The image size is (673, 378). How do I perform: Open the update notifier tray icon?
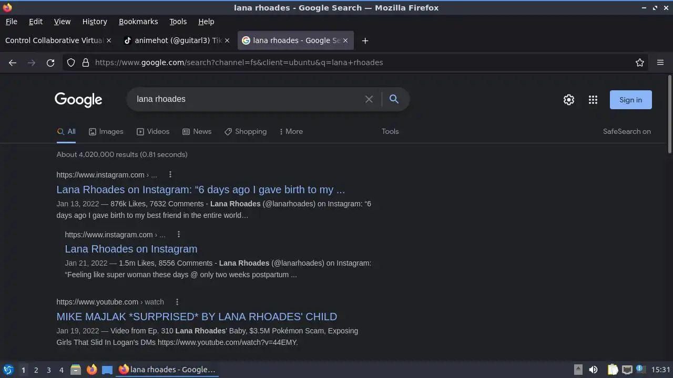(640, 370)
